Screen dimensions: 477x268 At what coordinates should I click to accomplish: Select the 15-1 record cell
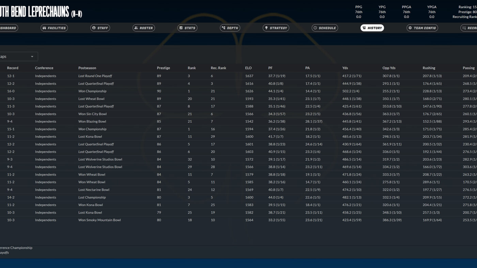coord(11,129)
